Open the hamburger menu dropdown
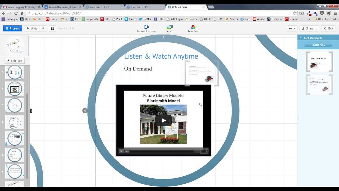339x191 pixels. (x=292, y=28)
